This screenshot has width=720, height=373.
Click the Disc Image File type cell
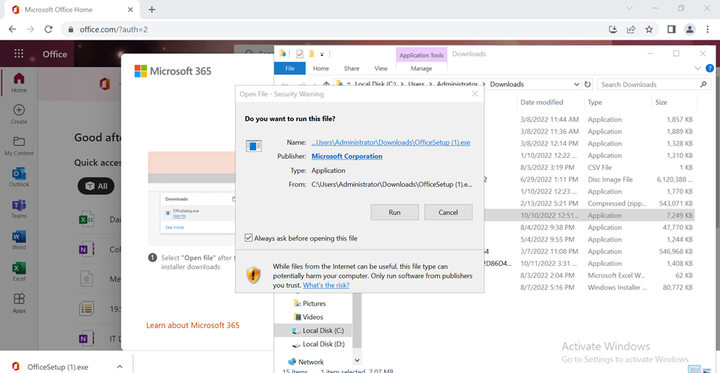click(610, 179)
